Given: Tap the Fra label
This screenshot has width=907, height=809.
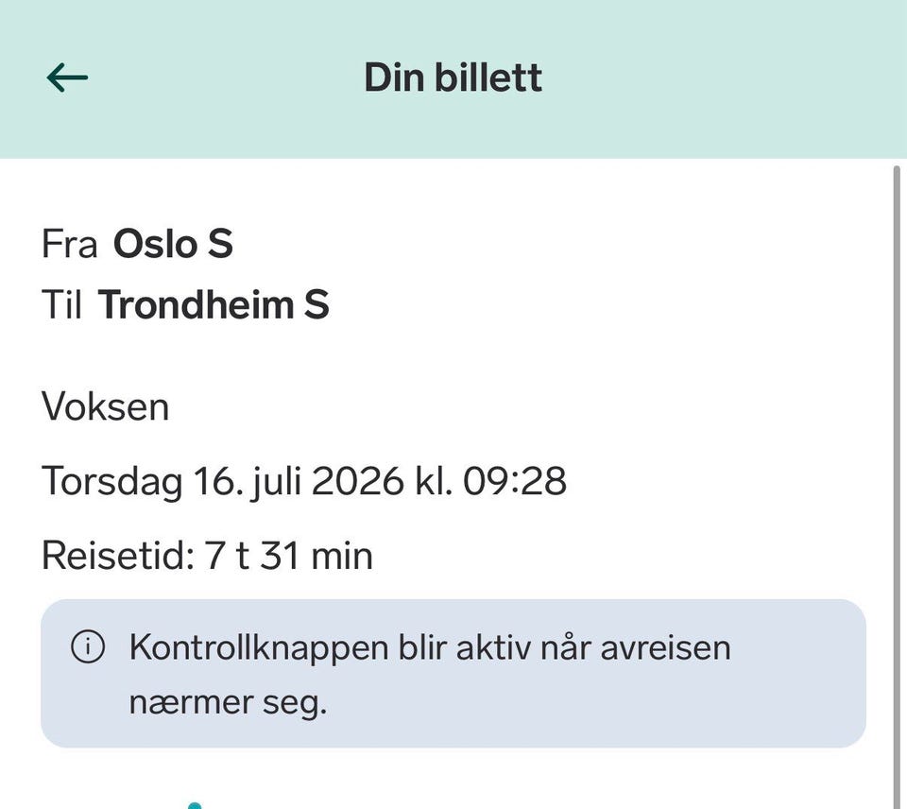Looking at the screenshot, I should point(69,244).
